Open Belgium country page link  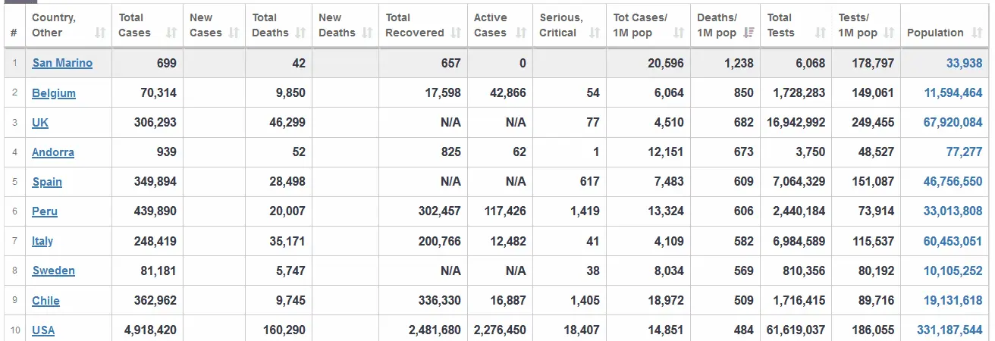point(54,93)
